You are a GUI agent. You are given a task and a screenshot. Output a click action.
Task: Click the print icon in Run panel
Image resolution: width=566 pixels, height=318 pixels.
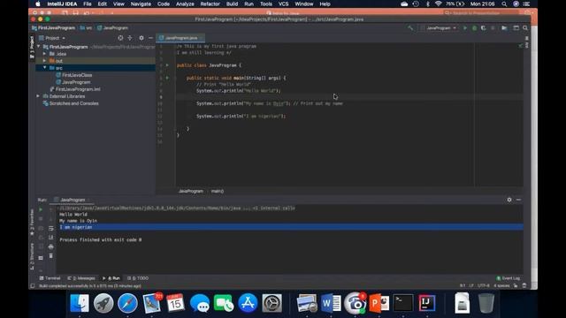click(x=51, y=246)
